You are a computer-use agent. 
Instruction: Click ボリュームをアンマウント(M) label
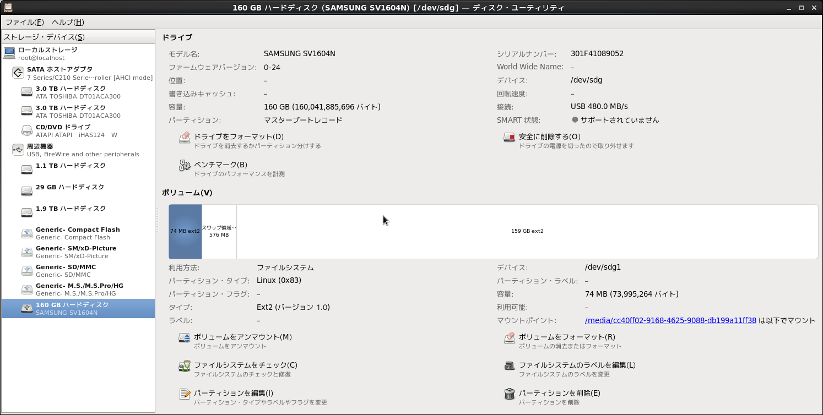[x=243, y=337]
